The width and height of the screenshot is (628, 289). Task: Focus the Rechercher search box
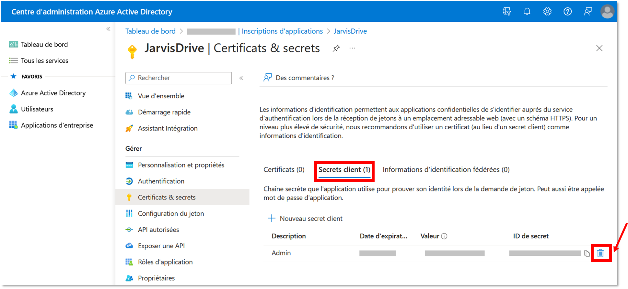click(x=179, y=78)
